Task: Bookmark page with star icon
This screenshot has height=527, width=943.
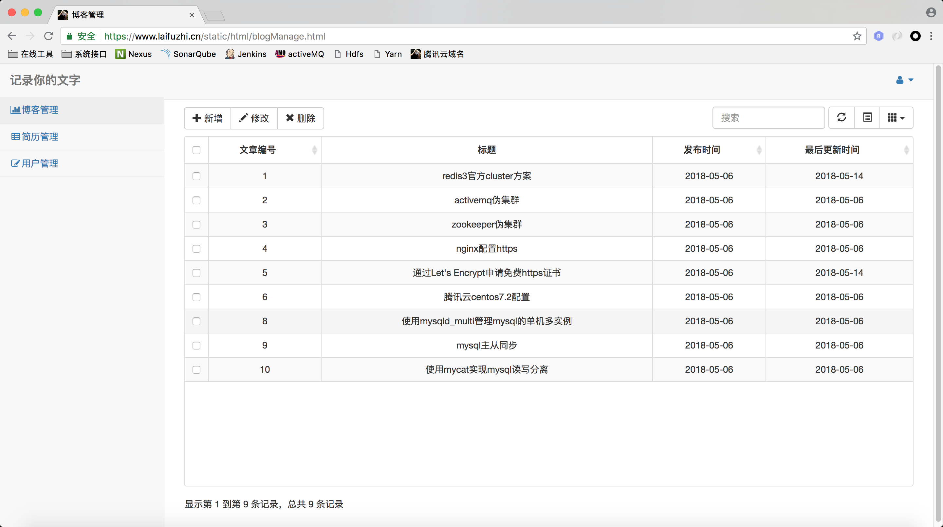Action: [x=857, y=36]
